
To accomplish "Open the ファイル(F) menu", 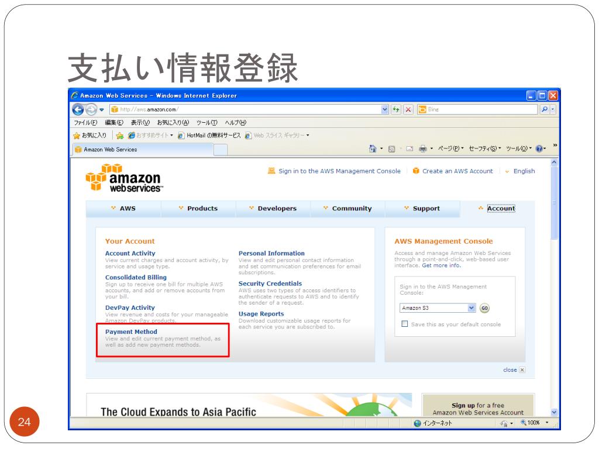I will point(85,123).
